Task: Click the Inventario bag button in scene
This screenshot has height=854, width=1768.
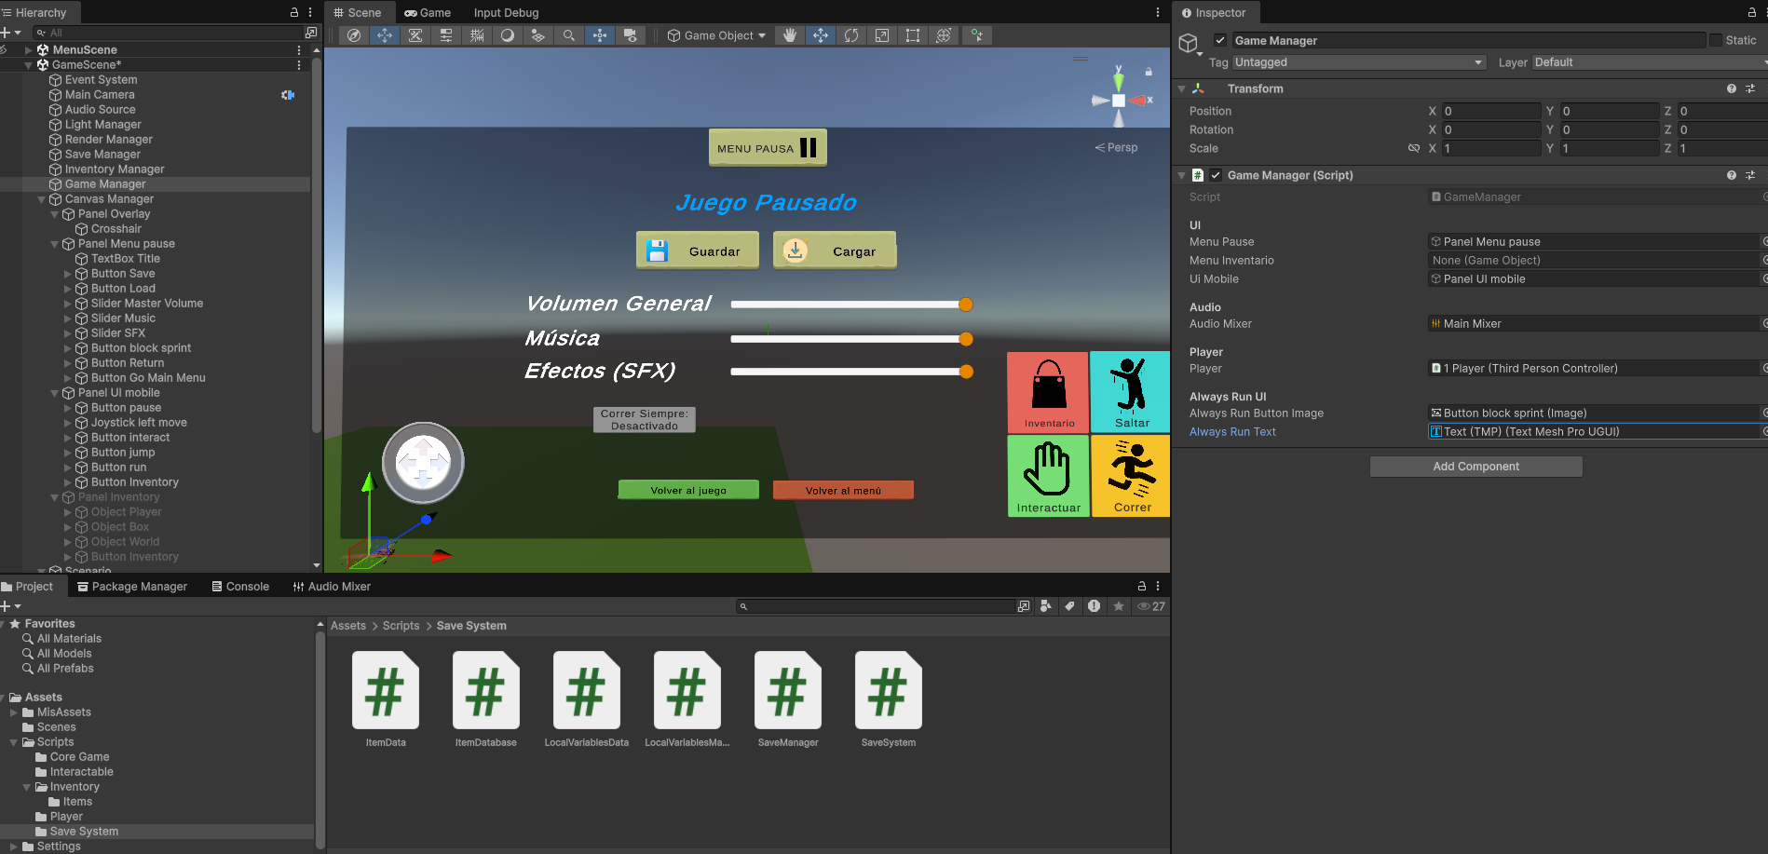Action: [1048, 392]
